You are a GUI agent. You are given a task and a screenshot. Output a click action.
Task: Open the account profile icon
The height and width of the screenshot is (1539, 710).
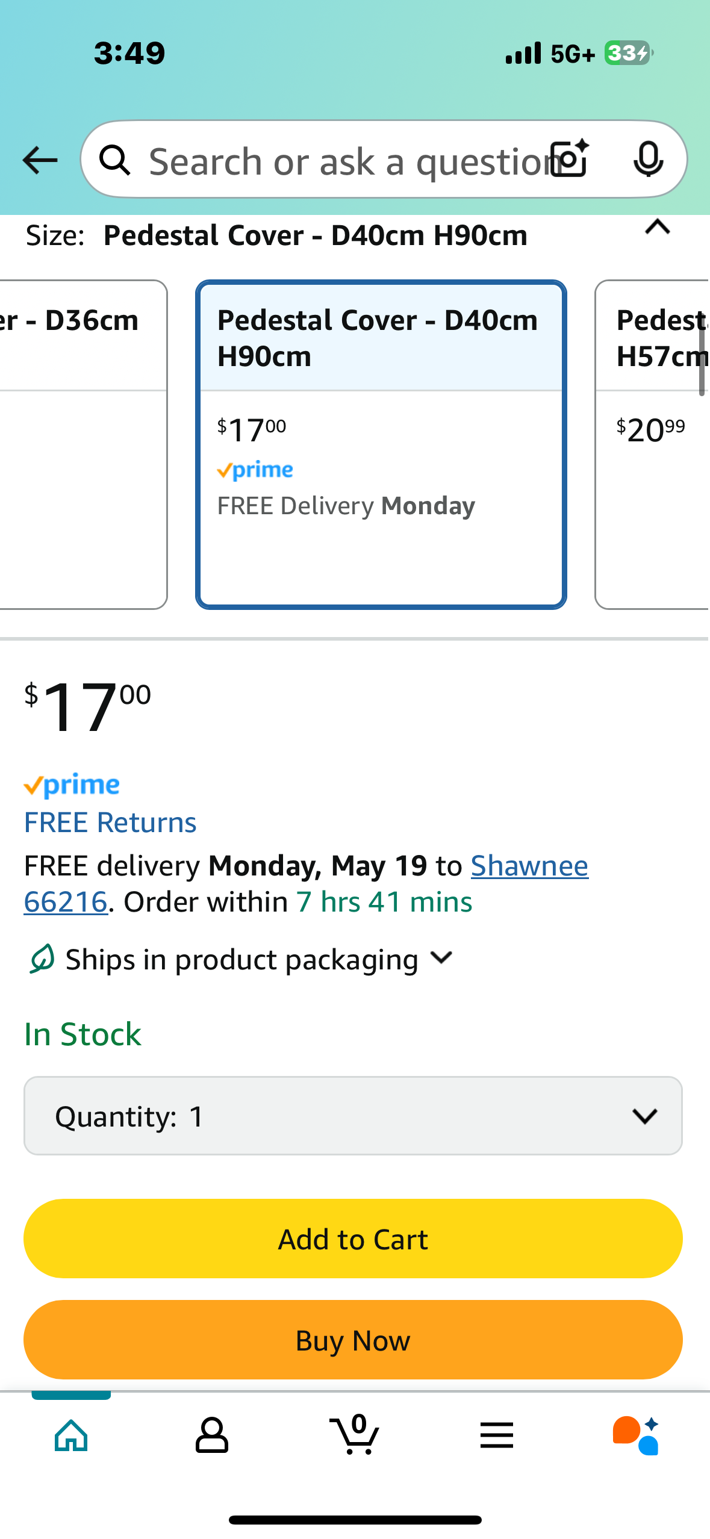click(212, 1435)
